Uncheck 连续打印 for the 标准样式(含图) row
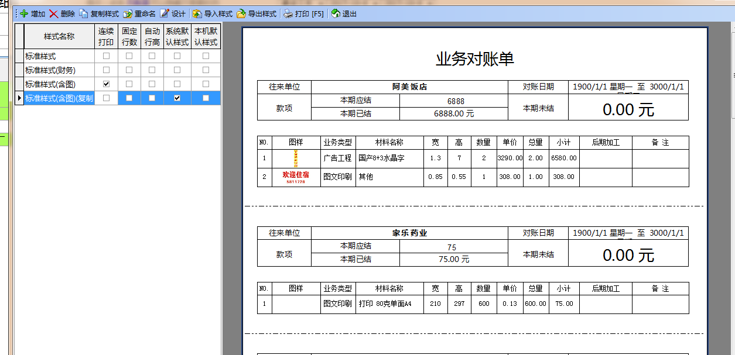The height and width of the screenshot is (355, 735). pyautogui.click(x=106, y=84)
